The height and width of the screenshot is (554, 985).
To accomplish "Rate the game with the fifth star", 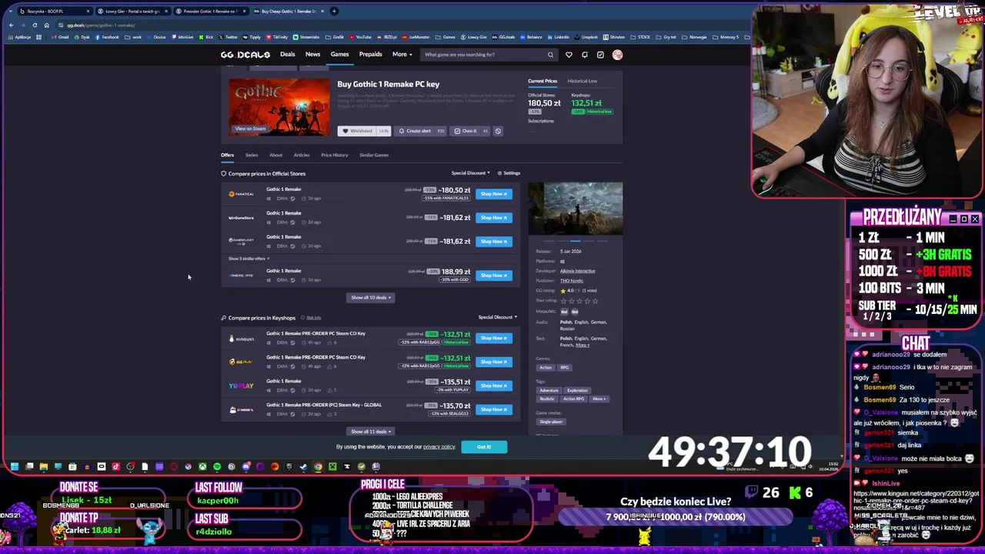I will point(596,301).
